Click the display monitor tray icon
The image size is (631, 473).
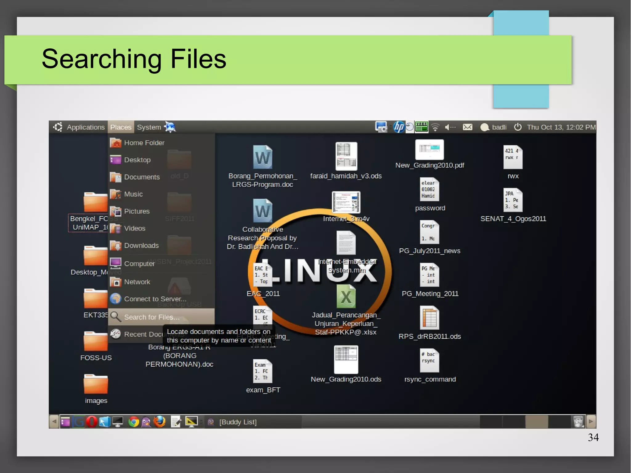[381, 127]
